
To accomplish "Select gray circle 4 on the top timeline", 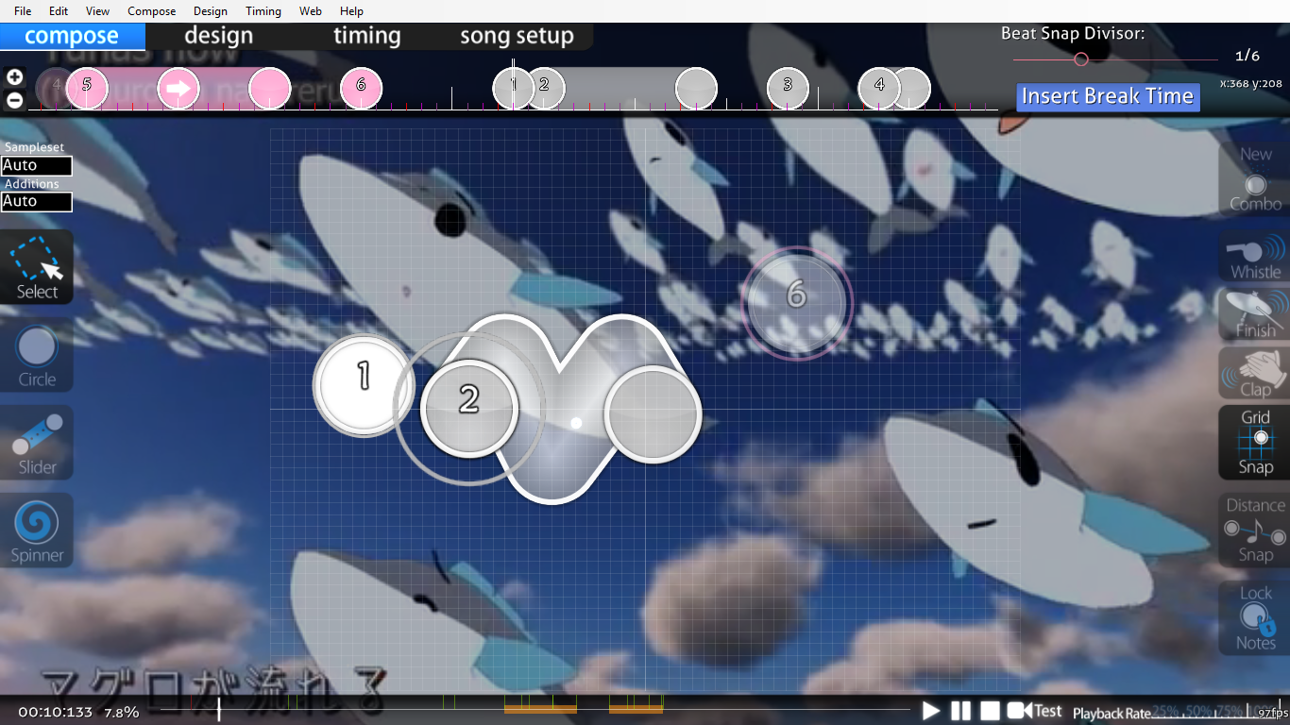I will [x=879, y=88].
